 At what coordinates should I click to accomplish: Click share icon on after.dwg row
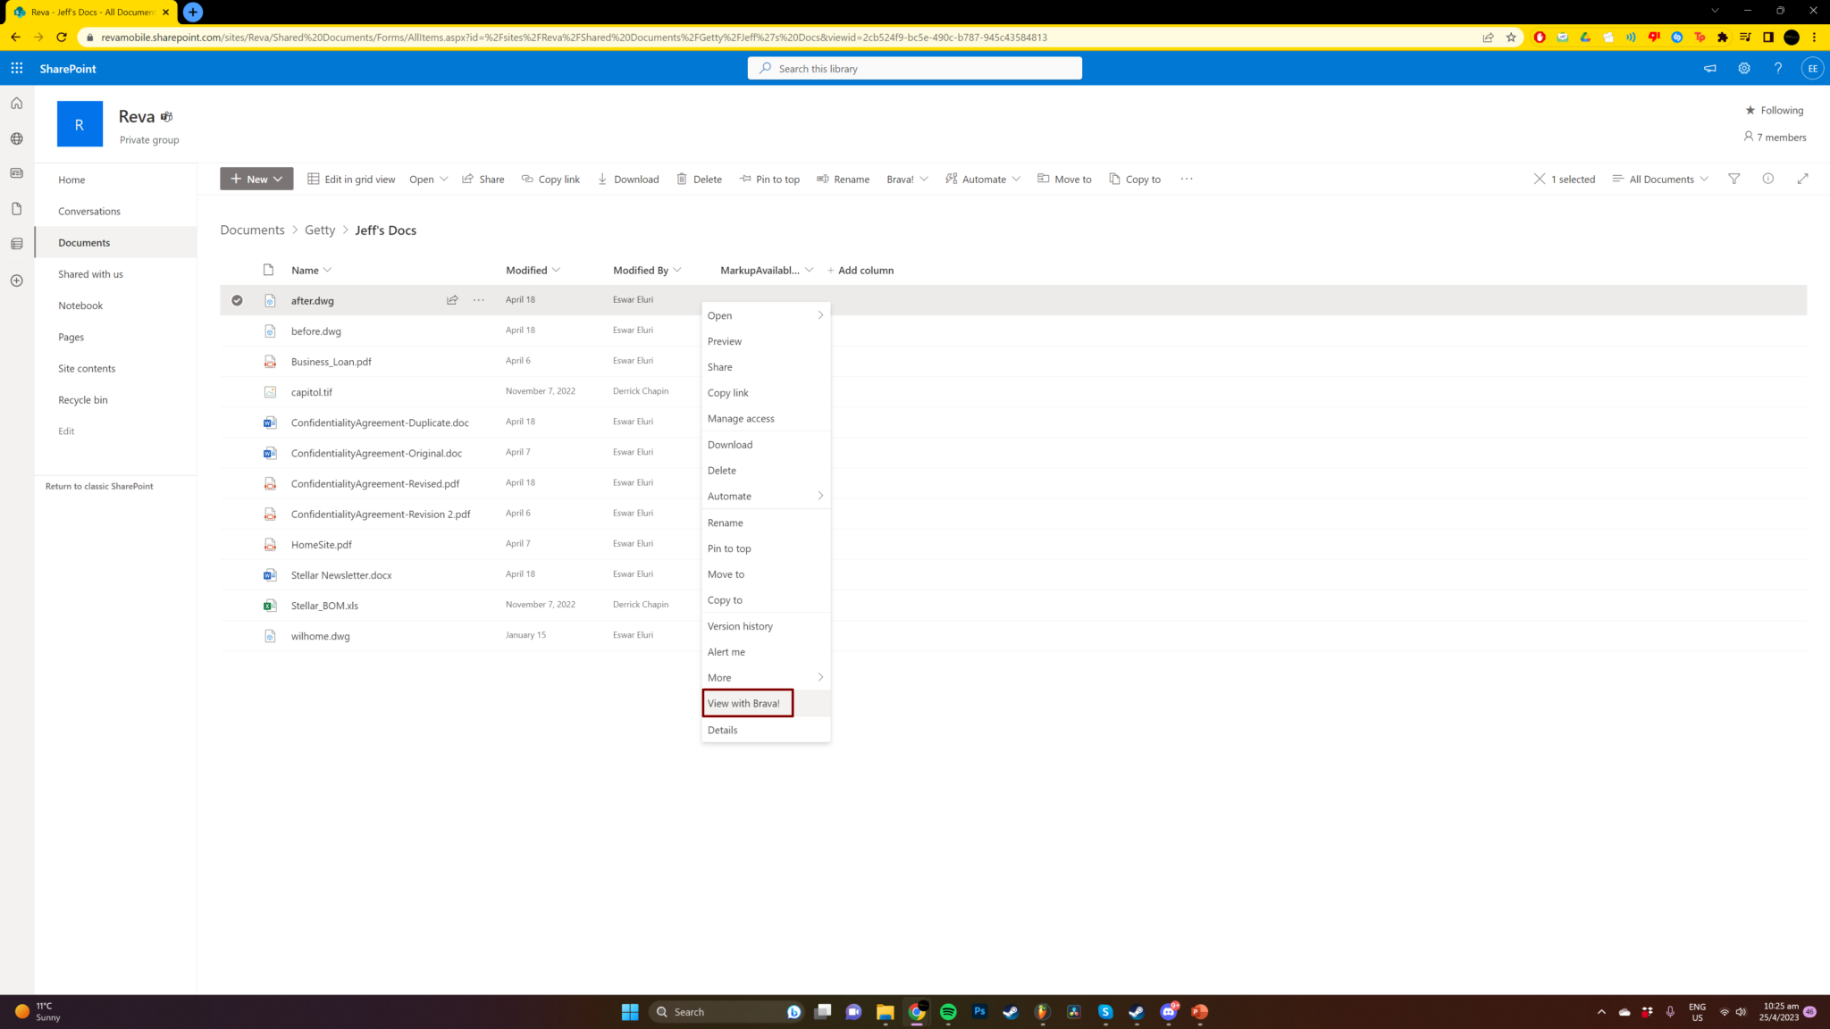(452, 300)
